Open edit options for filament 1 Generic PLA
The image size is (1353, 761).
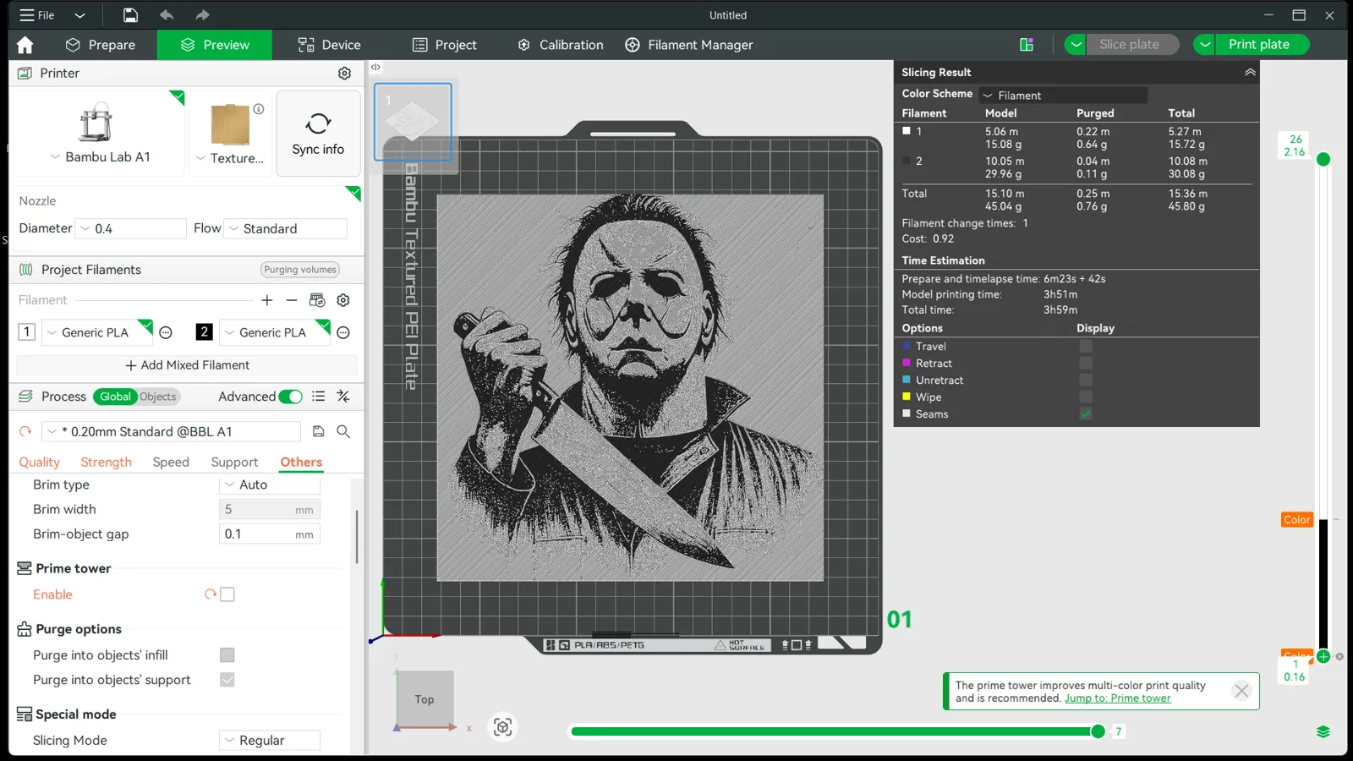(x=166, y=333)
